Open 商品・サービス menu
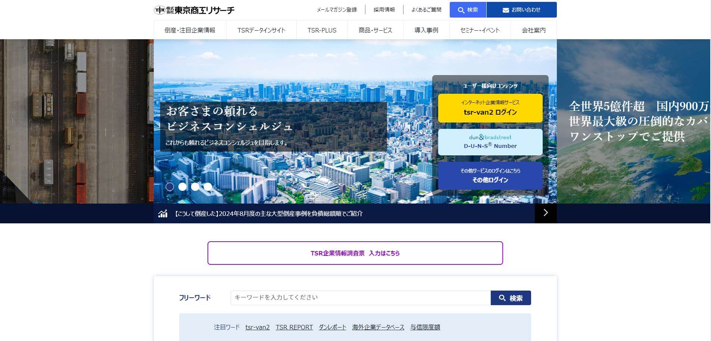 tap(375, 30)
